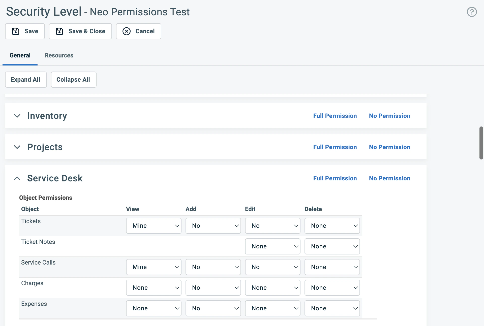
Task: Collapse the Inventory section chevron
Action: [x=17, y=116]
